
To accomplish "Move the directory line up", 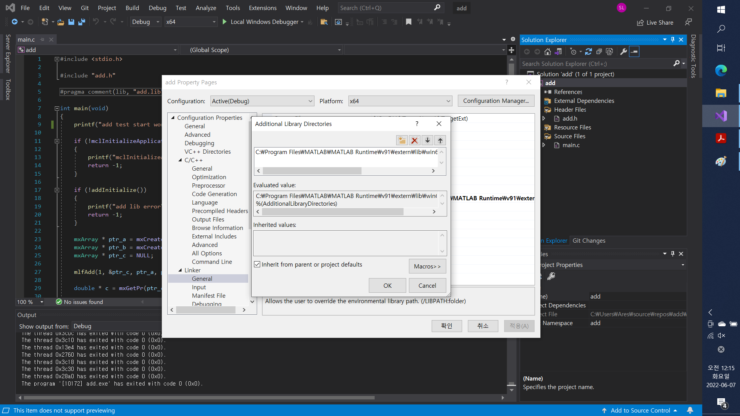I will click(x=440, y=140).
